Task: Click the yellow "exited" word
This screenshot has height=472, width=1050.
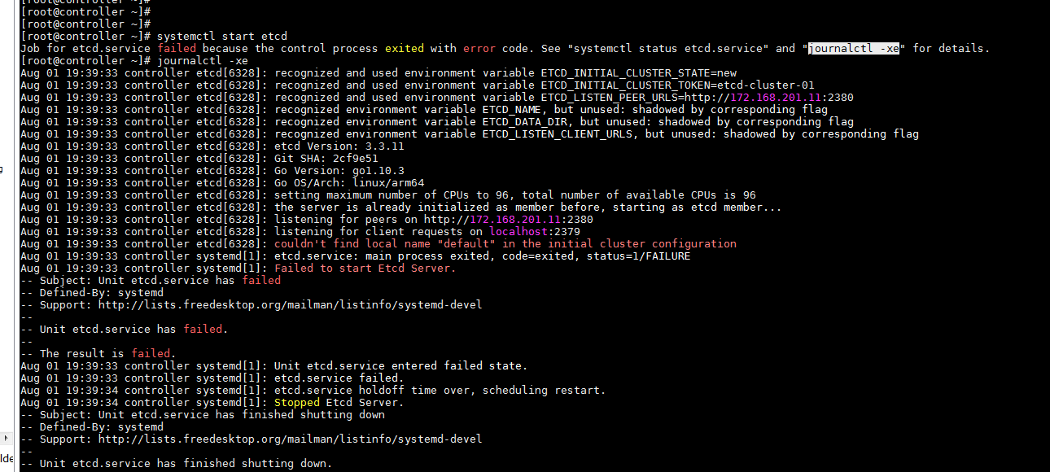Action: click(405, 48)
